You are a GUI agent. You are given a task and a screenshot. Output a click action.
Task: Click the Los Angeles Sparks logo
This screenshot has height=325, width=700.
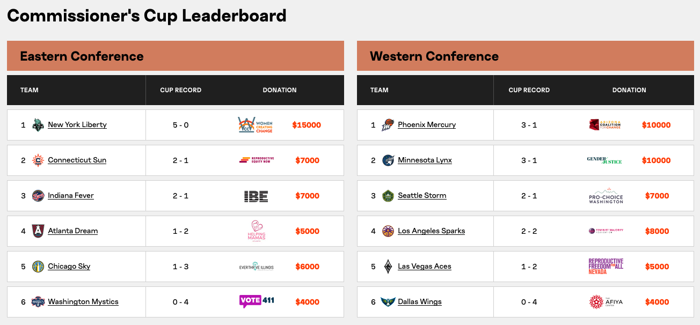tap(388, 231)
